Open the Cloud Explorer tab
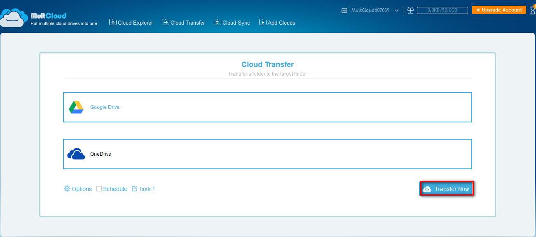The height and width of the screenshot is (237, 536). point(131,23)
